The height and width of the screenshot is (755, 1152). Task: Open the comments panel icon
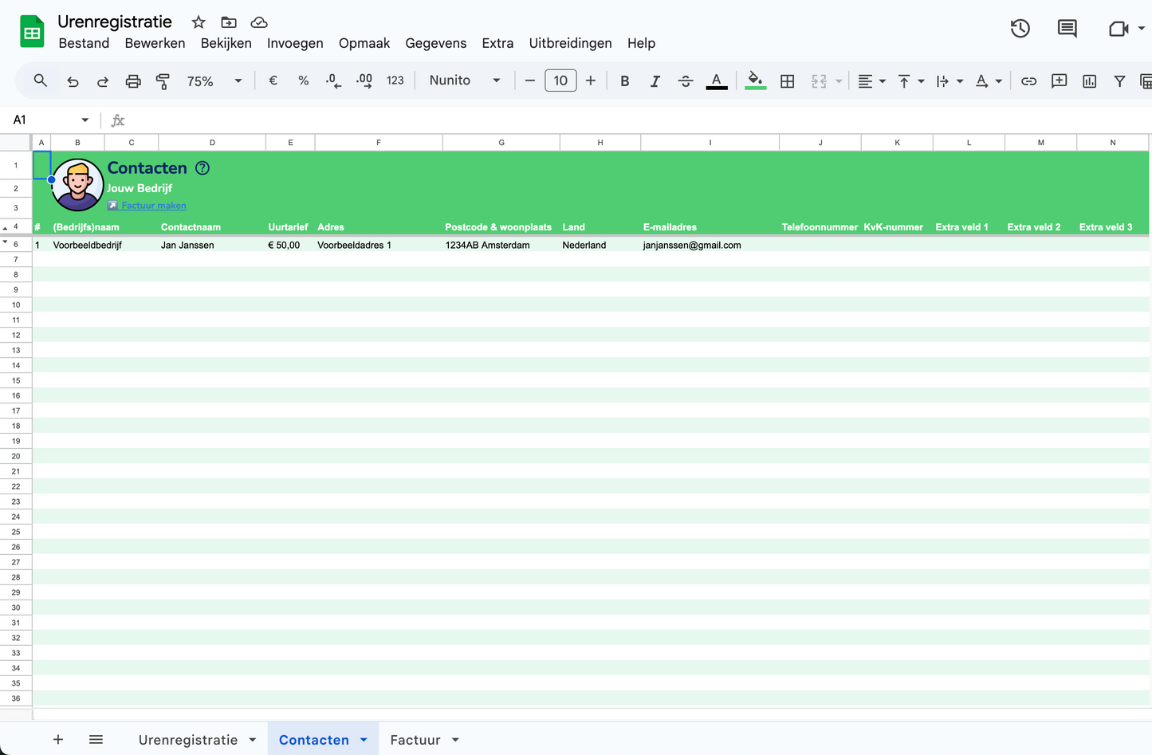point(1067,29)
